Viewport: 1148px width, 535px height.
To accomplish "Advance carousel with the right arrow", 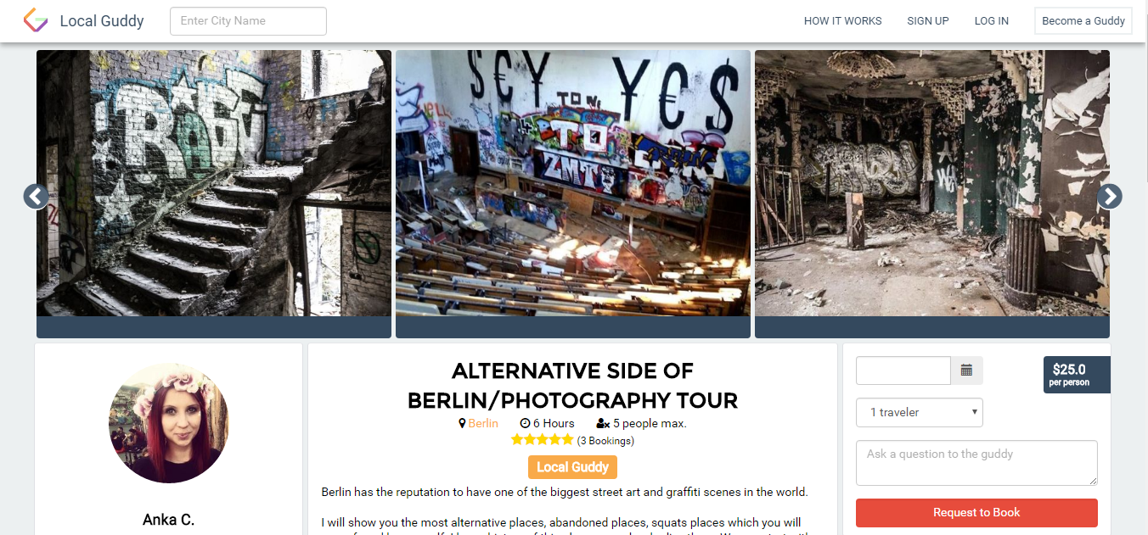I will point(1110,197).
